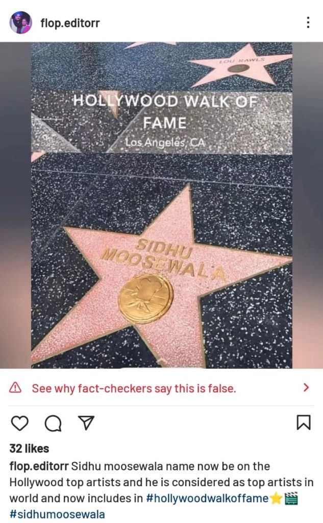Click the gold camera emblem on the star

pos(145,298)
